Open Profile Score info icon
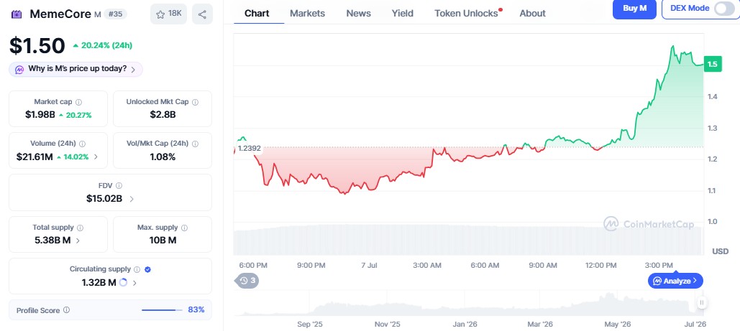 67,310
